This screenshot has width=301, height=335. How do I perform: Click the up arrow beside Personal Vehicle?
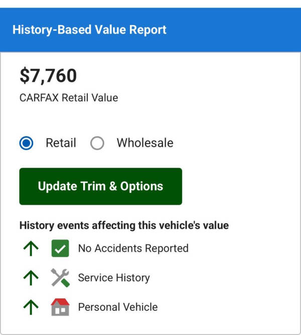(31, 307)
